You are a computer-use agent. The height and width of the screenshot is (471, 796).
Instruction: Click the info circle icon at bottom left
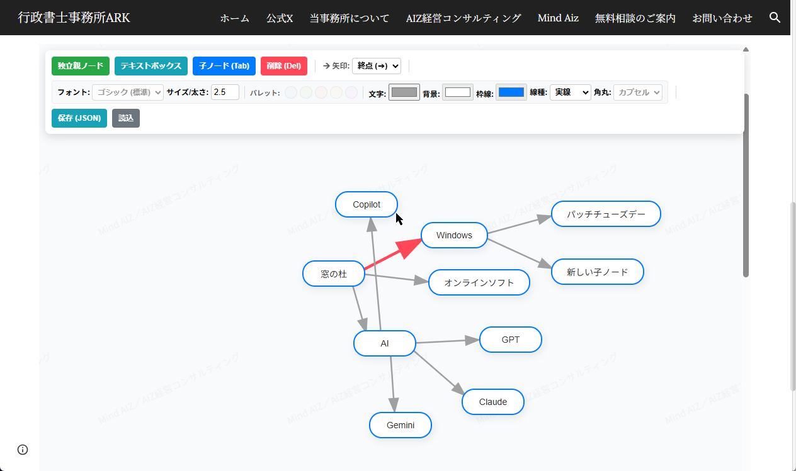(x=23, y=449)
